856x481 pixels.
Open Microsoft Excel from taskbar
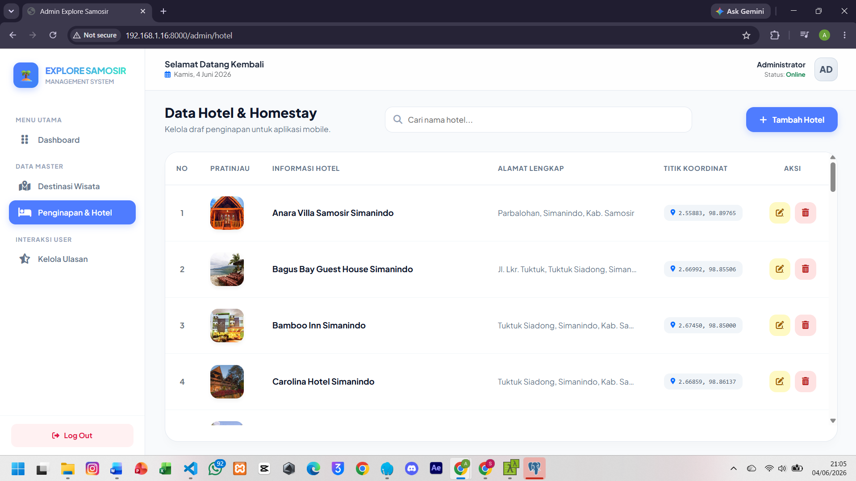coord(166,469)
